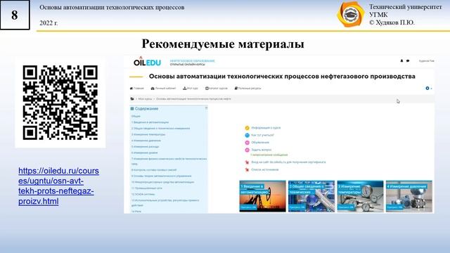Open the Задать вопрос forum link
The image size is (450, 253).
tap(261, 150)
